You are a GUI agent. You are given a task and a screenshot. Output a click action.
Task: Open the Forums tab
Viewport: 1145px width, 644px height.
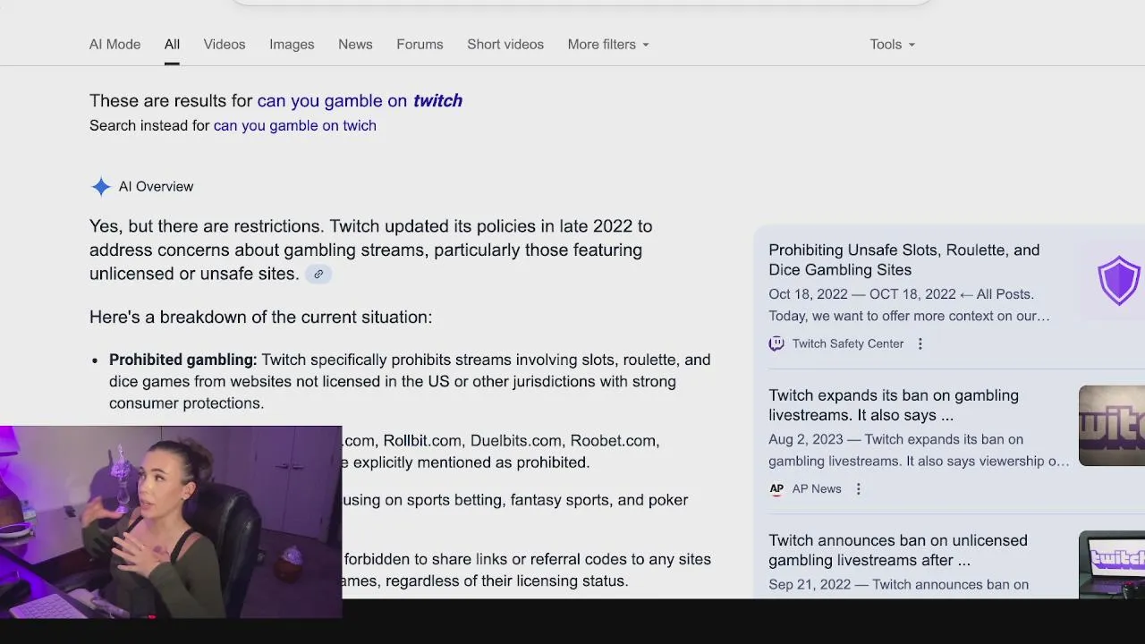[x=420, y=44]
